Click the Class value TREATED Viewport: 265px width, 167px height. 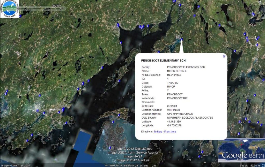pyautogui.click(x=173, y=83)
